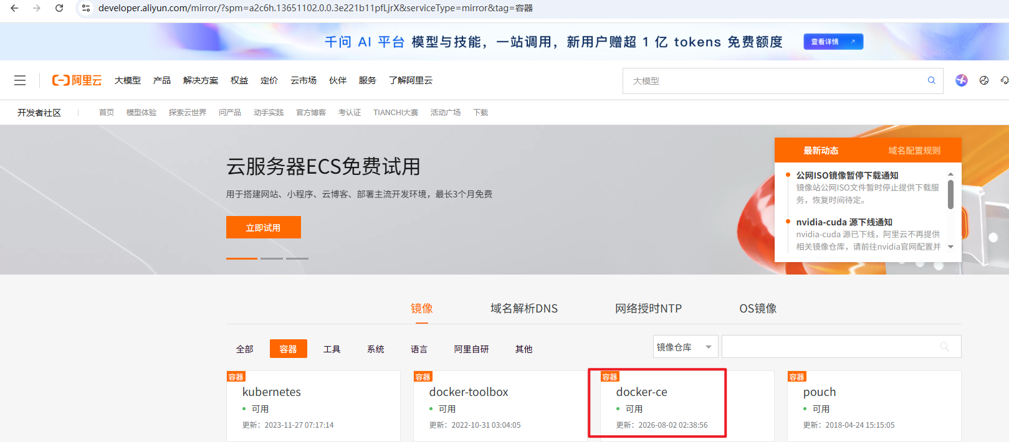
Task: Select the third carousel indicator
Action: tap(297, 258)
